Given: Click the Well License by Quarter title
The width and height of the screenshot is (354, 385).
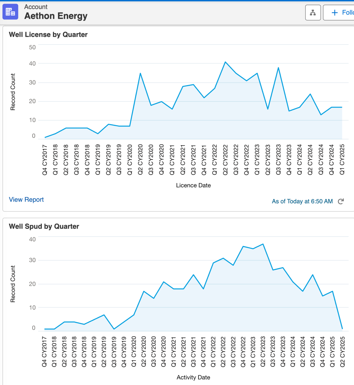Looking at the screenshot, I should pyautogui.click(x=48, y=35).
